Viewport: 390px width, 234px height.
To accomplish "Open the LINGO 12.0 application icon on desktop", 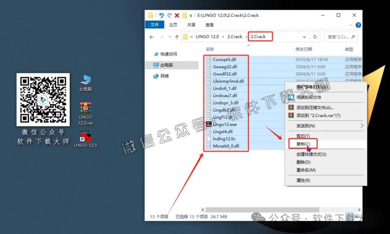I will pyautogui.click(x=85, y=136).
